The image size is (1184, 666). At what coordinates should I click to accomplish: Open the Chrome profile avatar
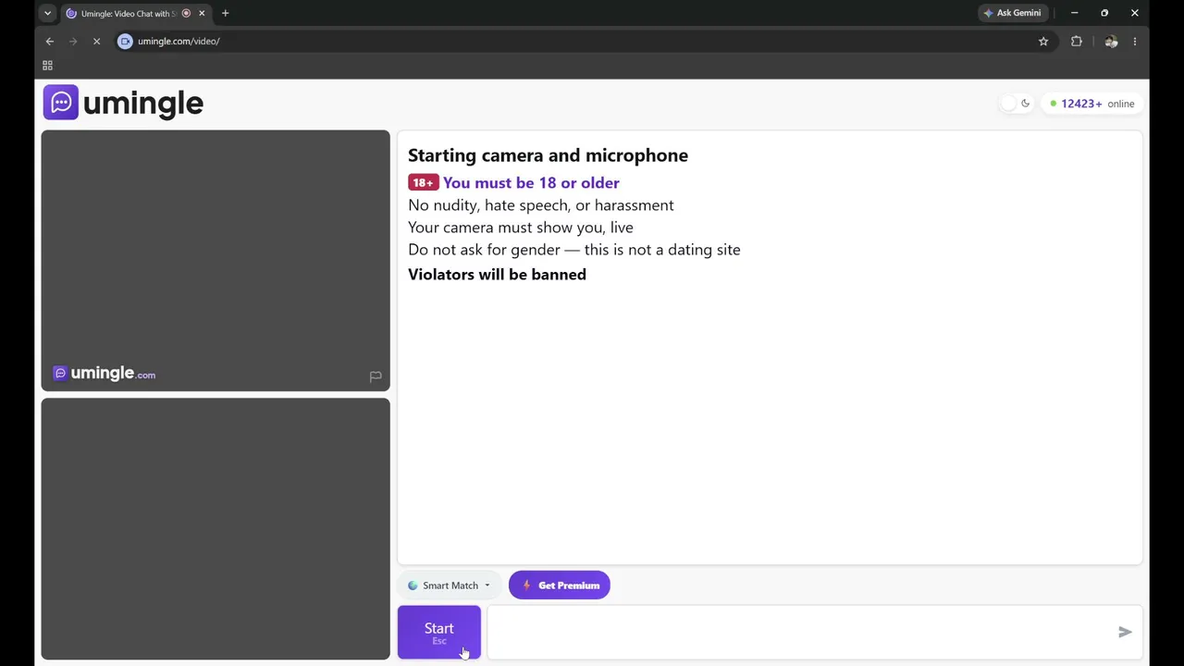[1111, 42]
